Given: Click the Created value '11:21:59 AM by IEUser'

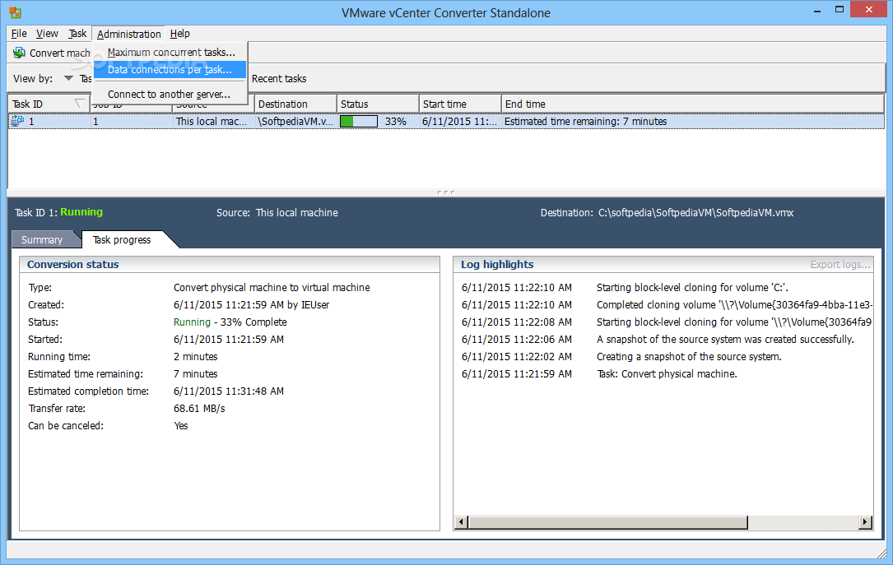Looking at the screenshot, I should point(251,305).
